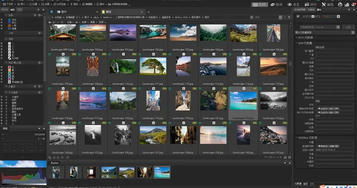Tag Landscape 111.jpg using its green circle
This screenshot has width=357, height=188.
point(139,54)
